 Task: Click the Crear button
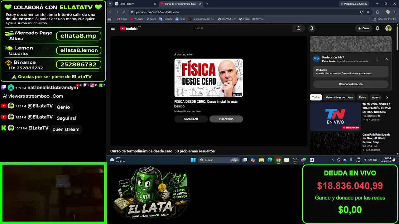[x=363, y=28]
